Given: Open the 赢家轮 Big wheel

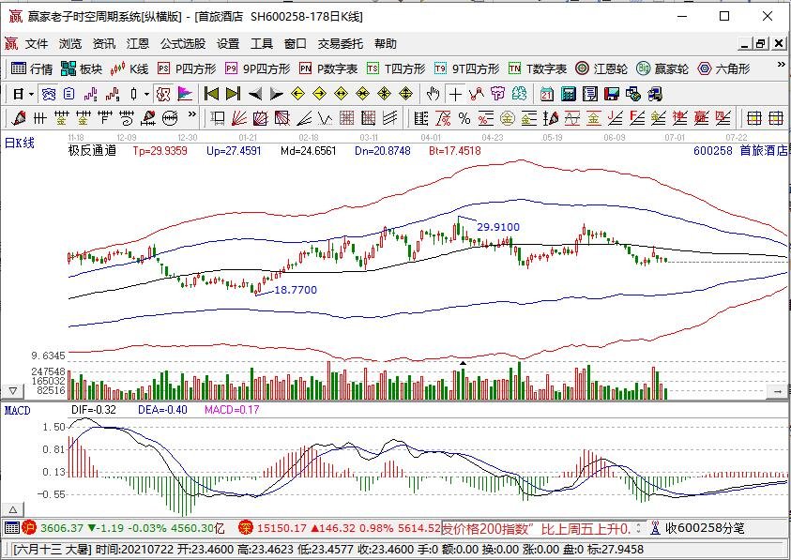Looking at the screenshot, I should [662, 68].
